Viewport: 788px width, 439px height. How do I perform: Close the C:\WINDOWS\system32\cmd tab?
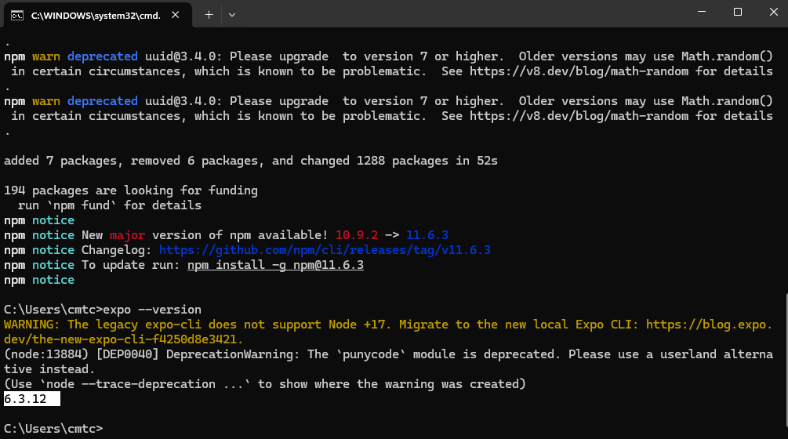[176, 14]
